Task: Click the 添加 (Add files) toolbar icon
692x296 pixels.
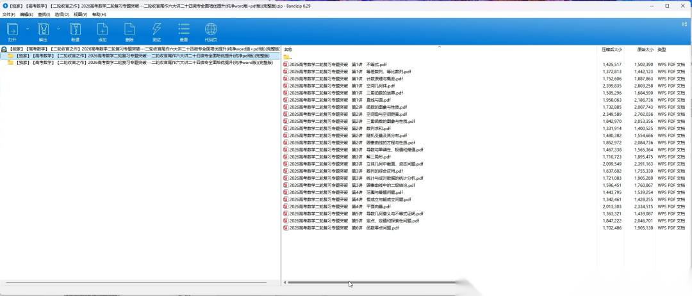Action: (103, 32)
